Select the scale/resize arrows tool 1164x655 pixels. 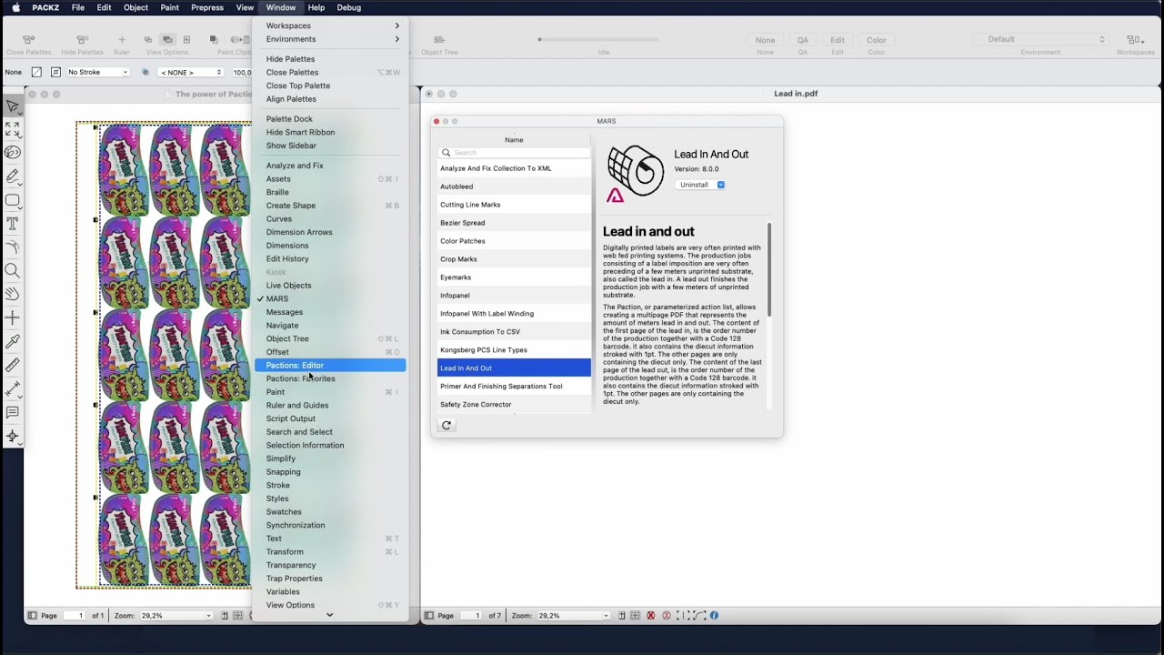13,129
